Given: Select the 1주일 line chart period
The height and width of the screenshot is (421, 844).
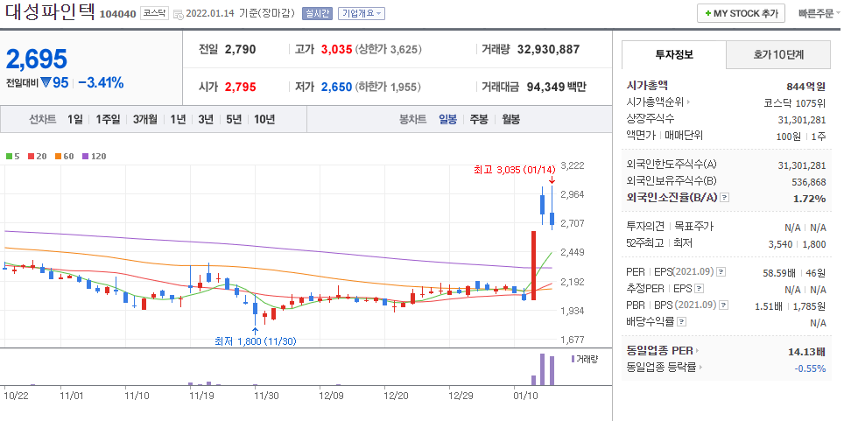Looking at the screenshot, I should (x=109, y=120).
